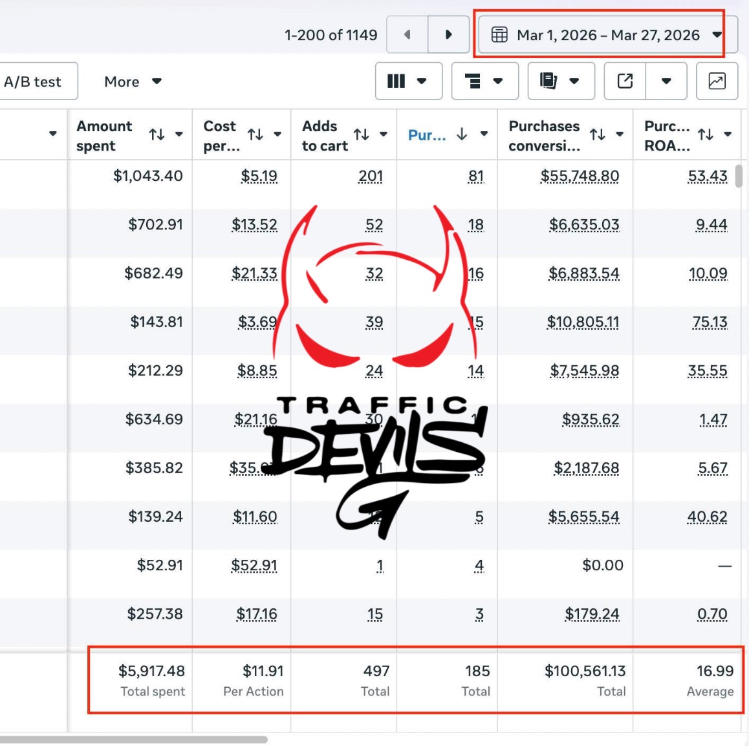Open Amount spent column options arrow
The height and width of the screenshot is (746, 749).
(179, 134)
